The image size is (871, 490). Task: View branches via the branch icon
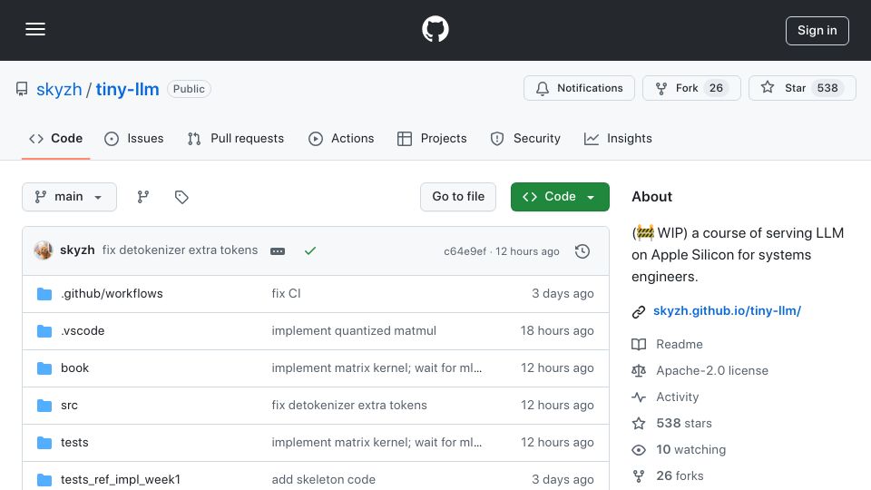pos(143,197)
